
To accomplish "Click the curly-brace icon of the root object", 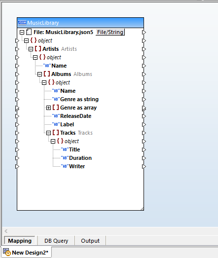I will (34, 40).
